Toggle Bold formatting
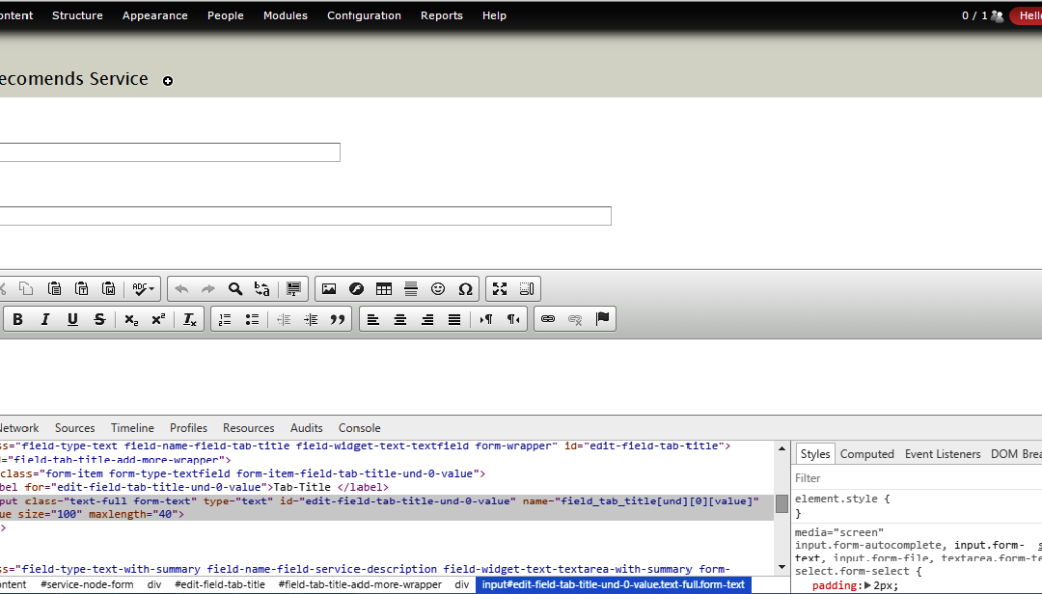The height and width of the screenshot is (594, 1042). click(18, 319)
